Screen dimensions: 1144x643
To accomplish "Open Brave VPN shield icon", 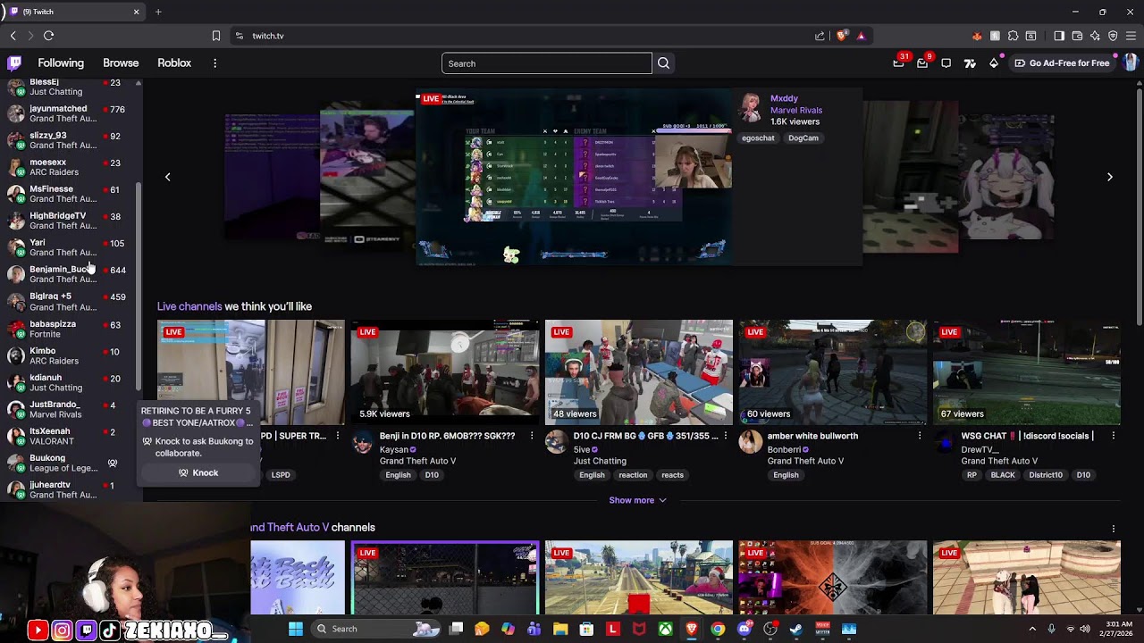I will coord(1113,36).
